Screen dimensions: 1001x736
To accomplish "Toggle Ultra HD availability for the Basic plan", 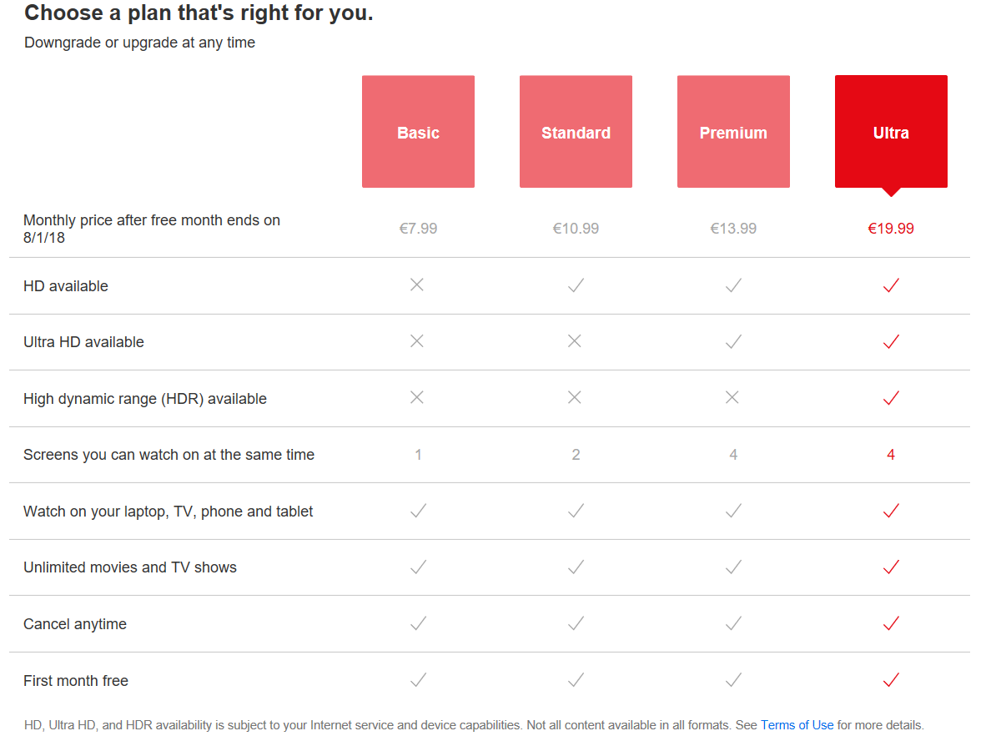I will (417, 340).
